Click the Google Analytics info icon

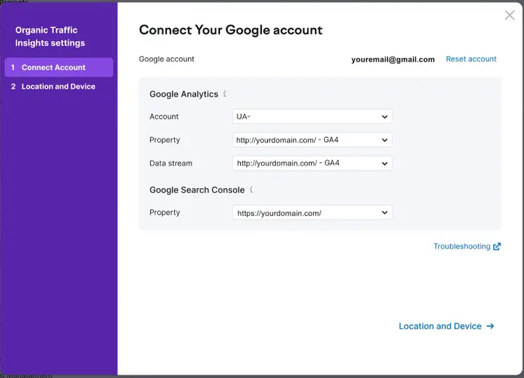click(224, 94)
